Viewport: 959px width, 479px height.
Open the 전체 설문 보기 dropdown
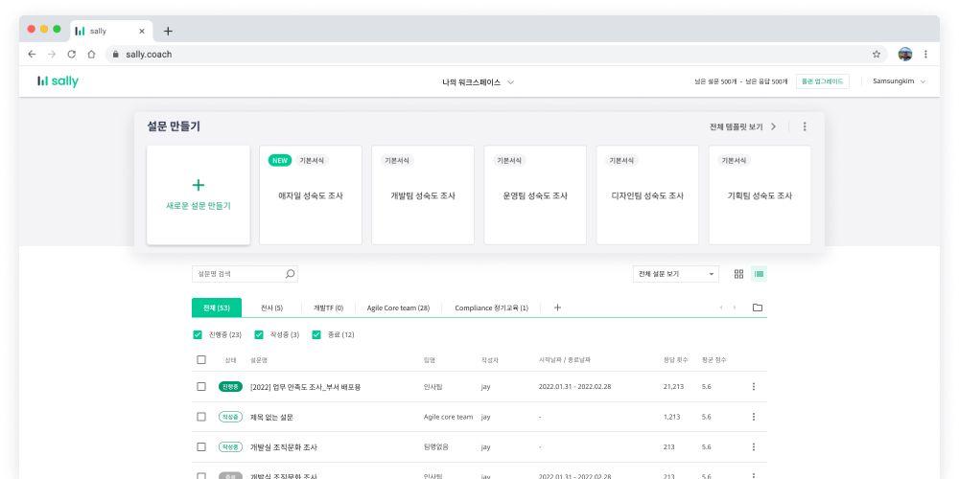click(676, 274)
